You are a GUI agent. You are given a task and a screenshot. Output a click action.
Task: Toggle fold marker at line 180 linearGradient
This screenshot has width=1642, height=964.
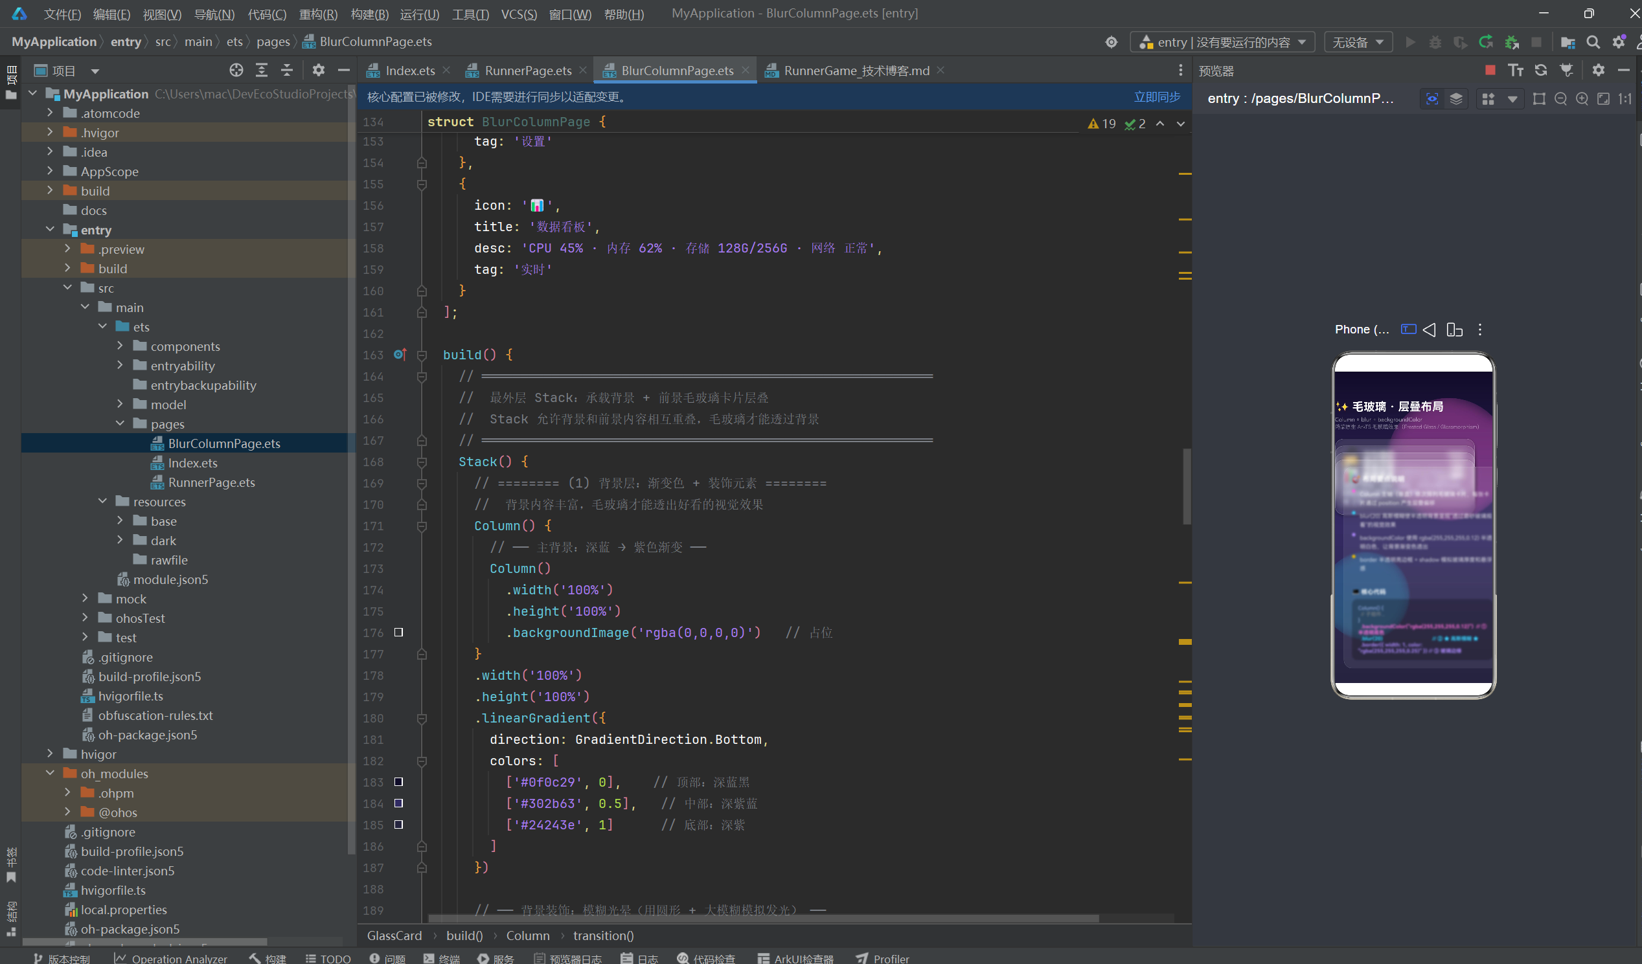[x=422, y=719]
